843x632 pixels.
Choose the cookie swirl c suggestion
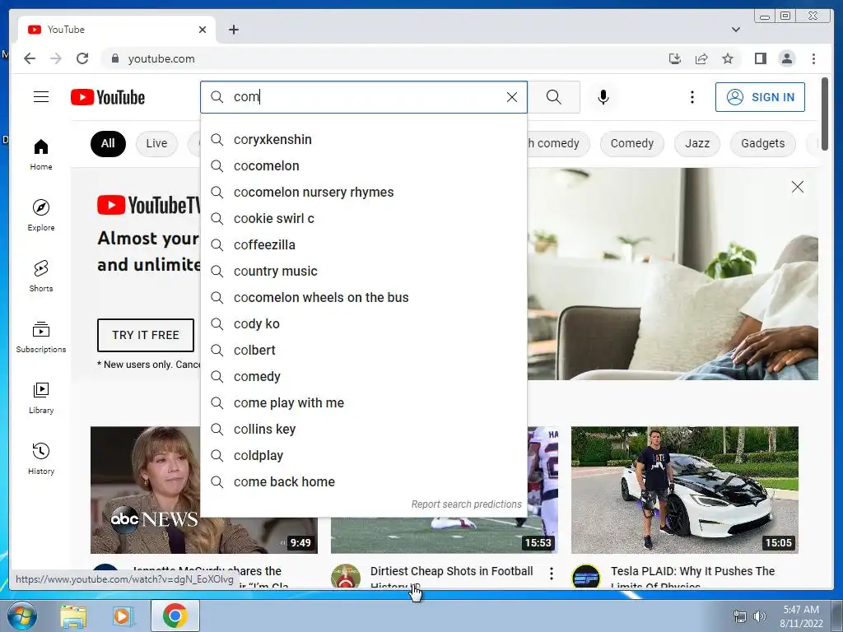click(363, 219)
